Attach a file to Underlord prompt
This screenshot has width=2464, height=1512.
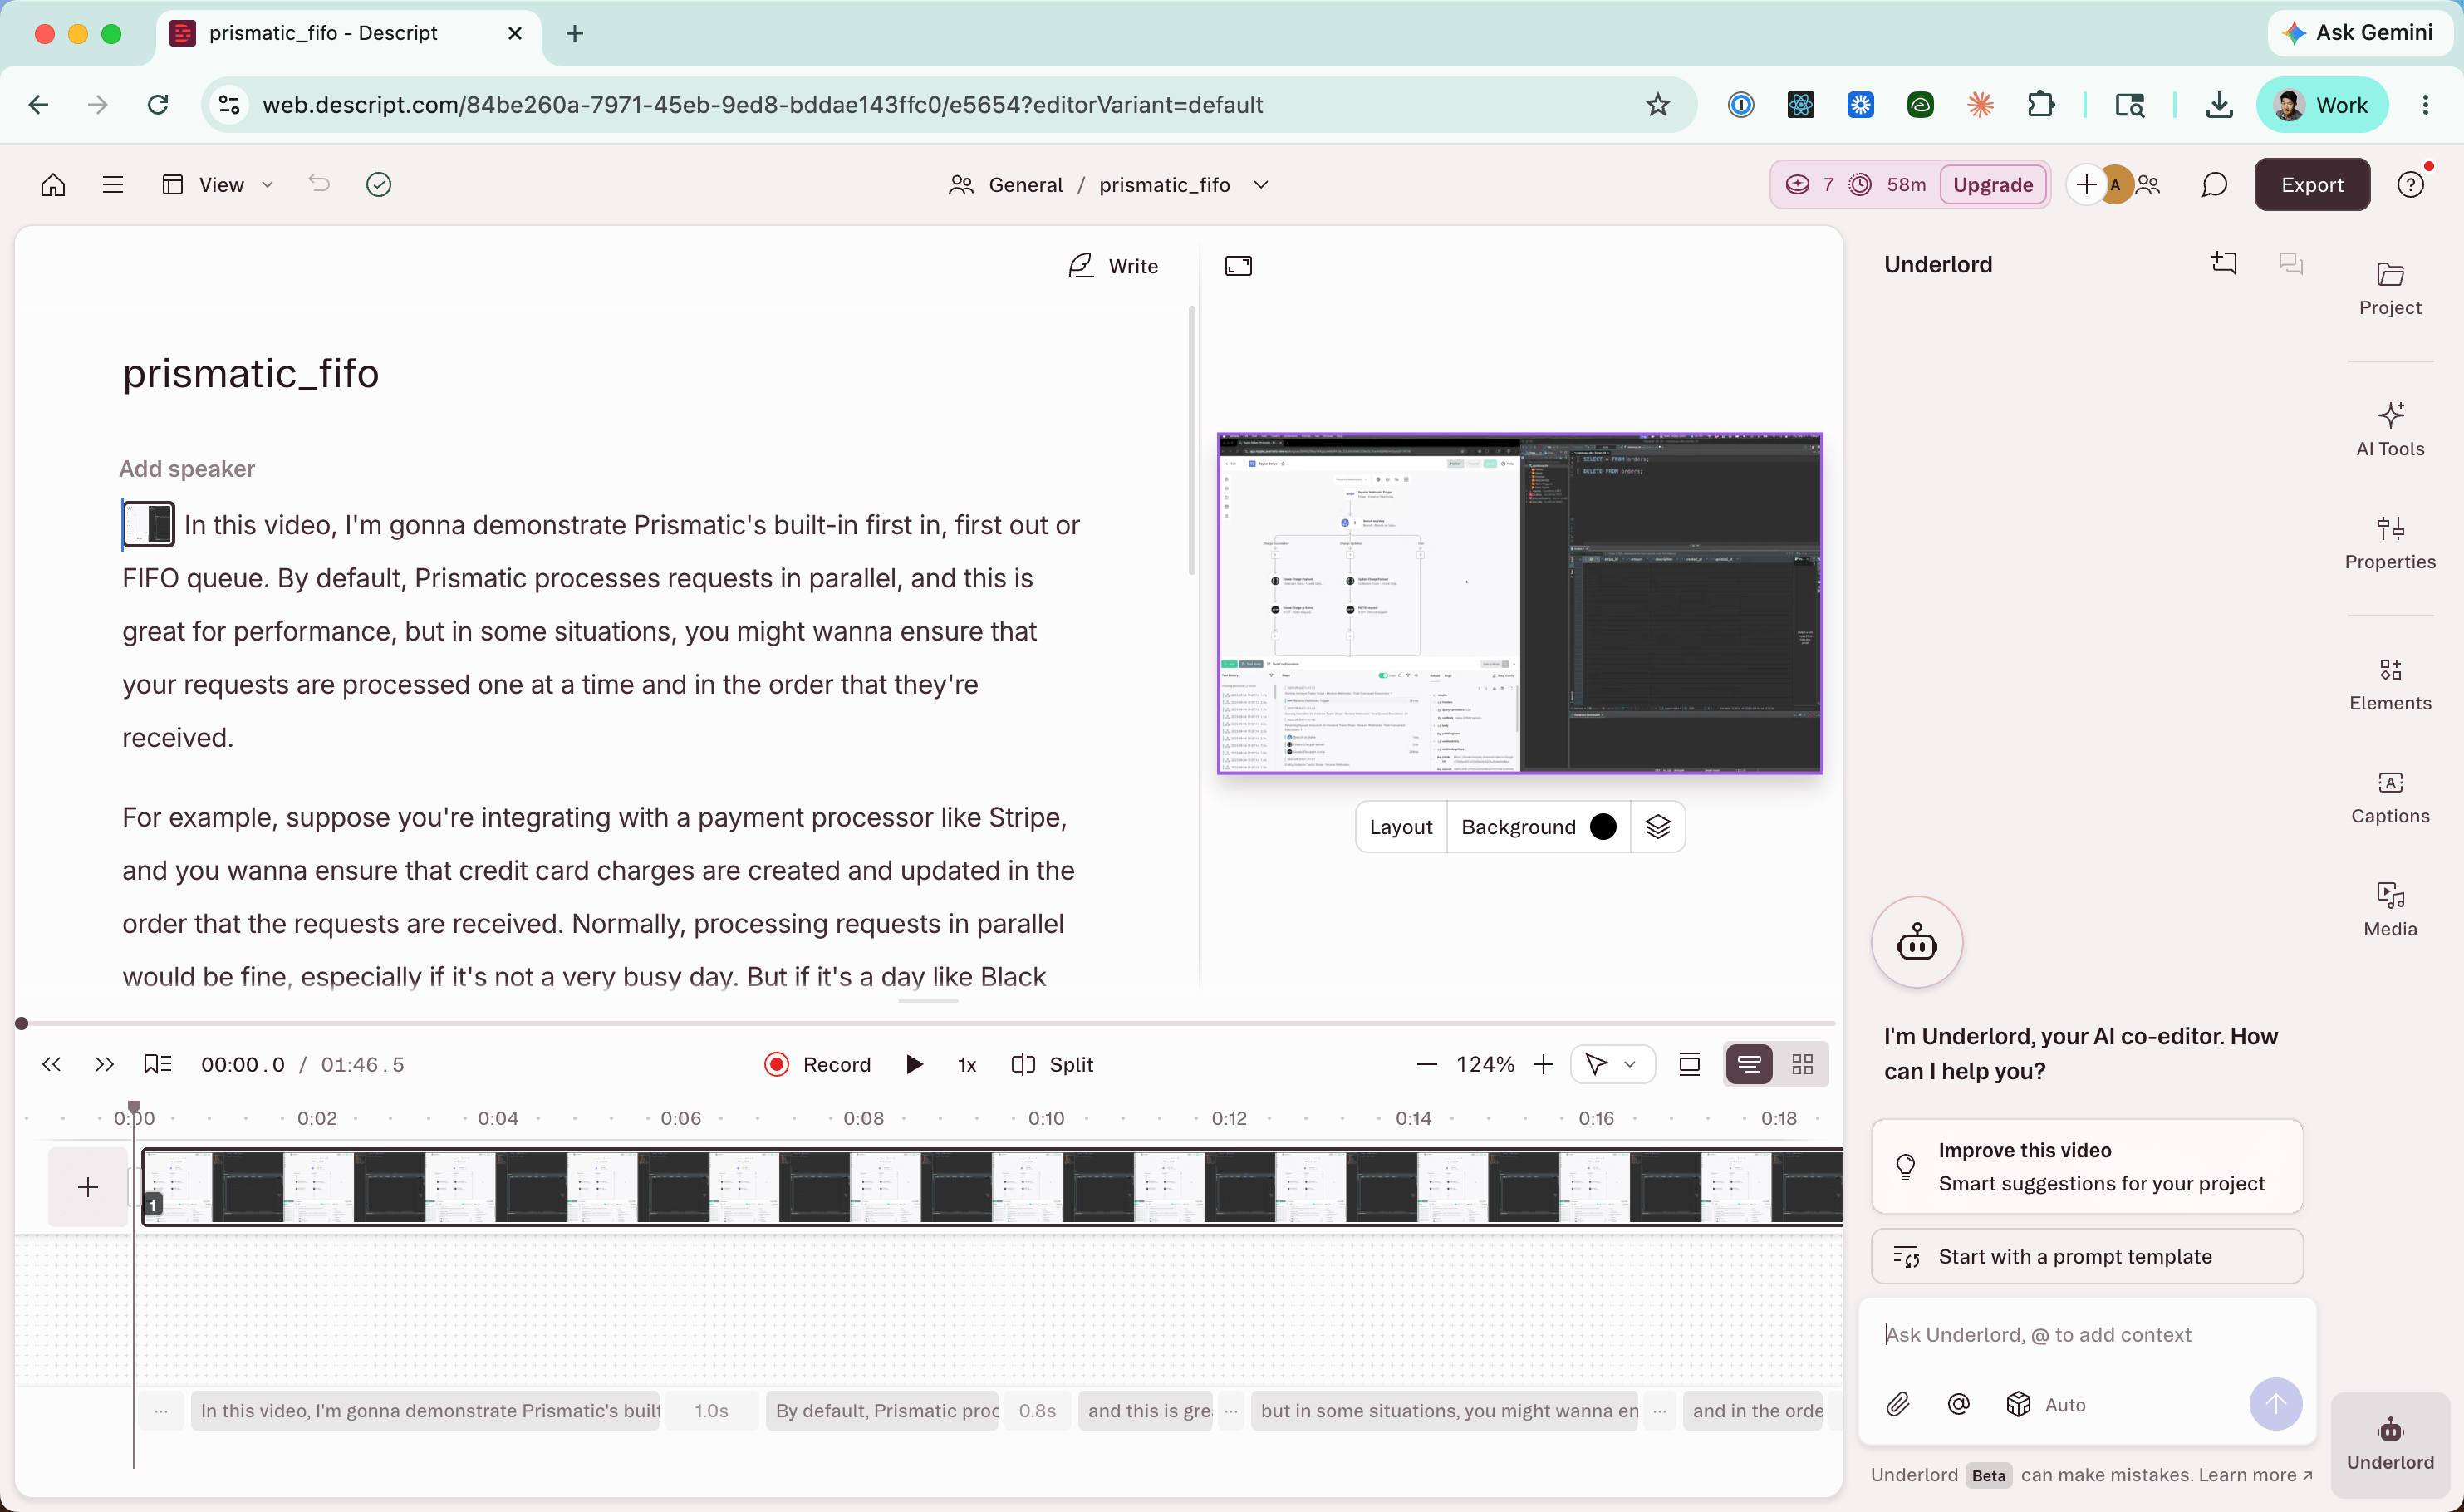[x=1898, y=1404]
